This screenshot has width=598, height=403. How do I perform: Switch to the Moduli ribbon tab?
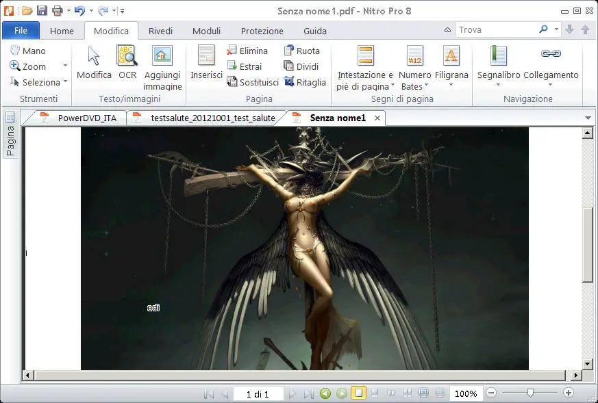206,31
